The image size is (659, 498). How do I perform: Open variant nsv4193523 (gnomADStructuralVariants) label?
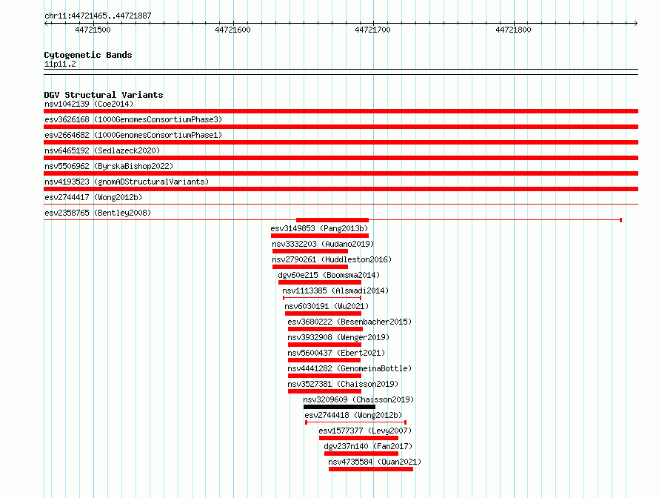[127, 182]
